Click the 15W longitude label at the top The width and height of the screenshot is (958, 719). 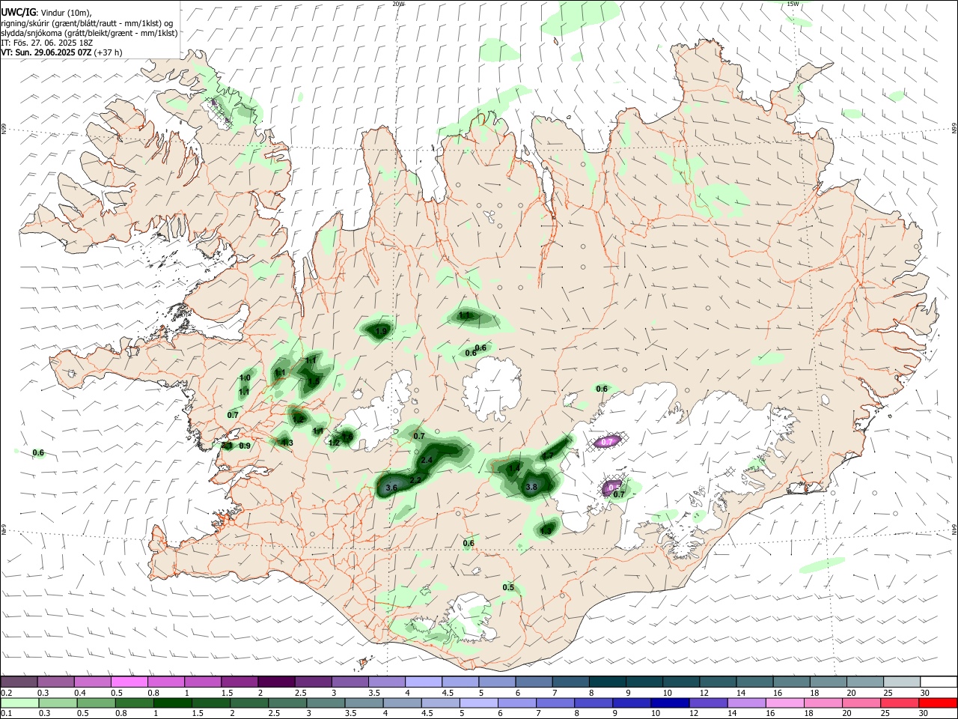click(793, 4)
